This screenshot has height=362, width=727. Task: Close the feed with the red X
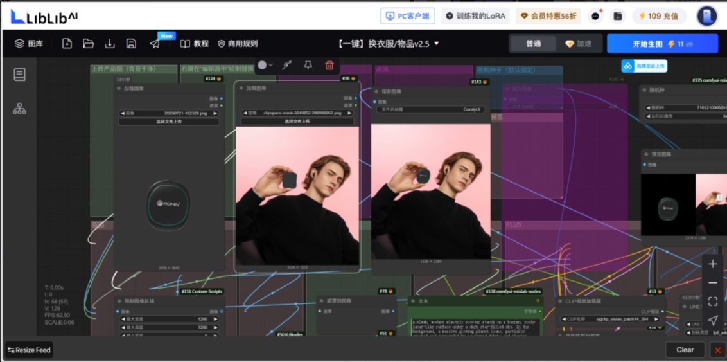[718, 350]
